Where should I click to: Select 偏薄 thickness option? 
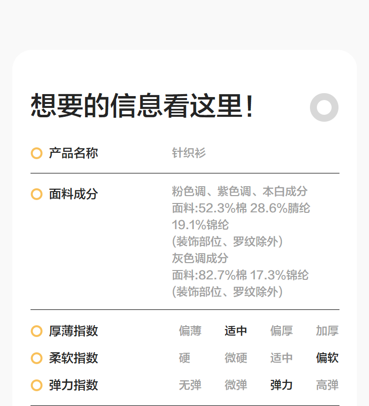[190, 331]
